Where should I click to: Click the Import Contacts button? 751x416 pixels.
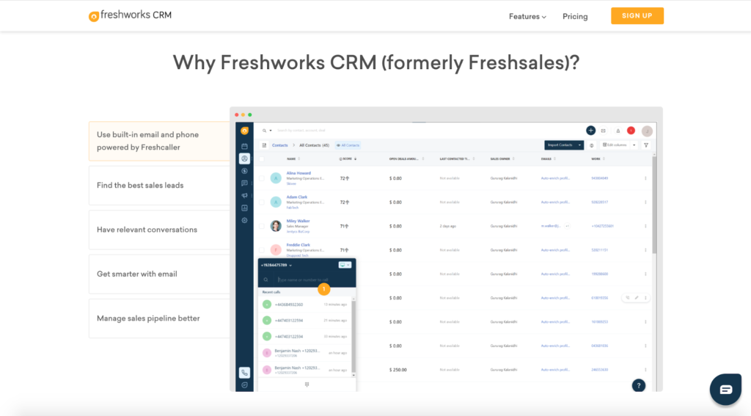(560, 145)
